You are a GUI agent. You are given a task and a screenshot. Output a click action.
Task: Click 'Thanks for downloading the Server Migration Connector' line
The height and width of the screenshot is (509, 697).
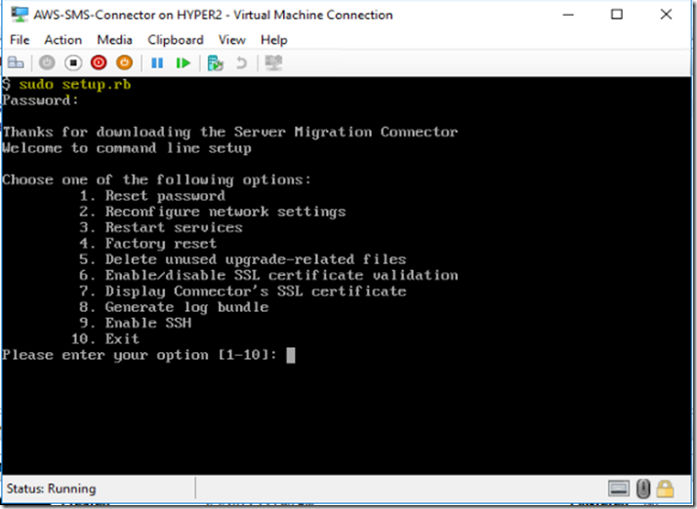click(x=229, y=133)
